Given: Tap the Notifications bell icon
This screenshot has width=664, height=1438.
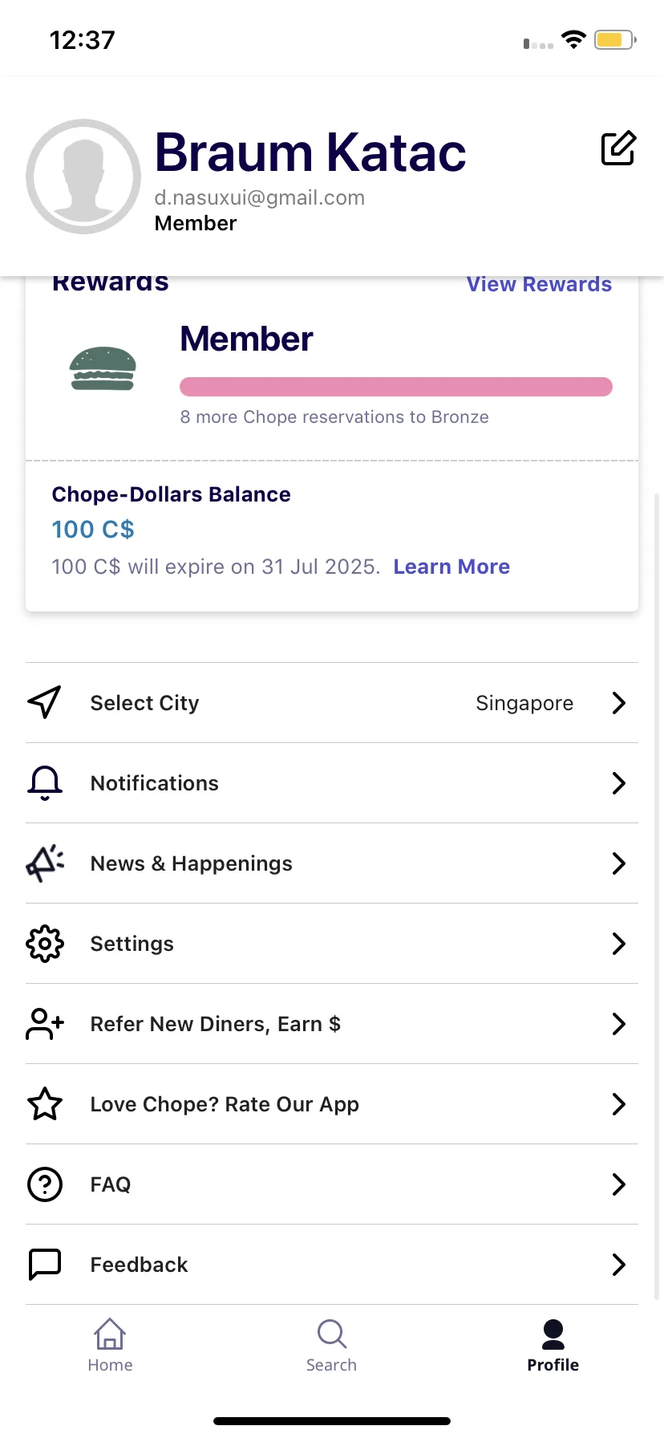Looking at the screenshot, I should [45, 783].
